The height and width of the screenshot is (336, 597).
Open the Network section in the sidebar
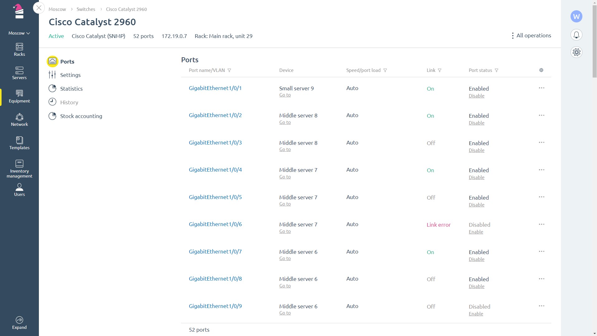[x=19, y=120]
